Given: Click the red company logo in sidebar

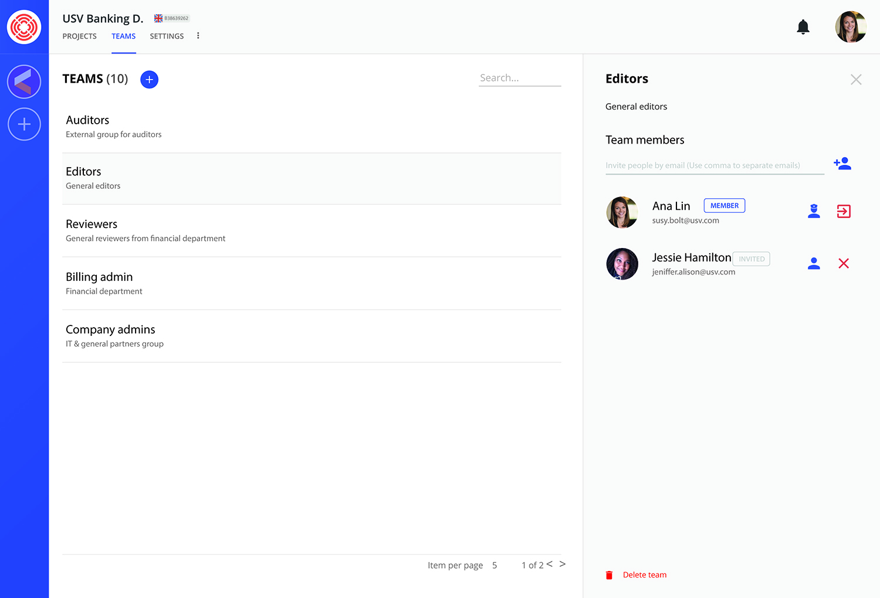Looking at the screenshot, I should [x=24, y=27].
